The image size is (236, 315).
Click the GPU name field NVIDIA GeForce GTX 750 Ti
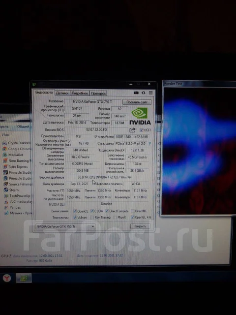(92, 102)
